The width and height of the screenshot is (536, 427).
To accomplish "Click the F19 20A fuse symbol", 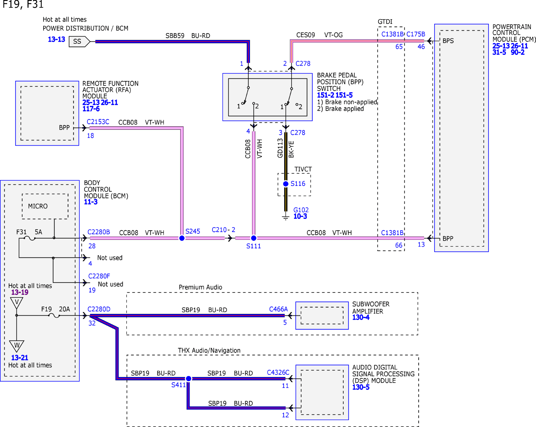I will click(54, 315).
